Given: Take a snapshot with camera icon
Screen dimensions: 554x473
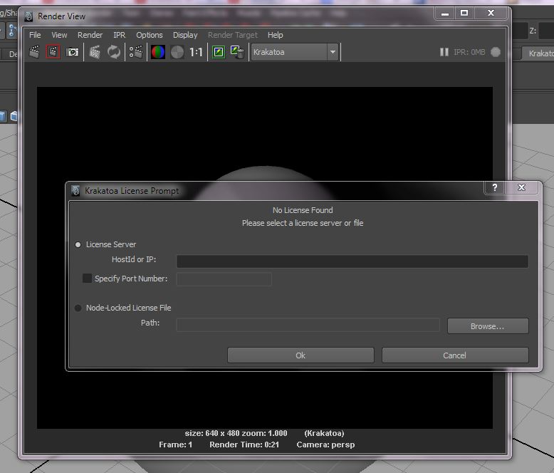Looking at the screenshot, I should click(73, 52).
